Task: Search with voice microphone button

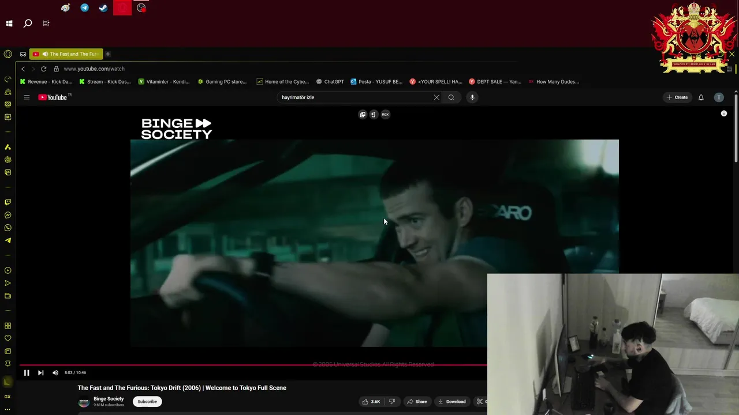Action: tap(472, 97)
